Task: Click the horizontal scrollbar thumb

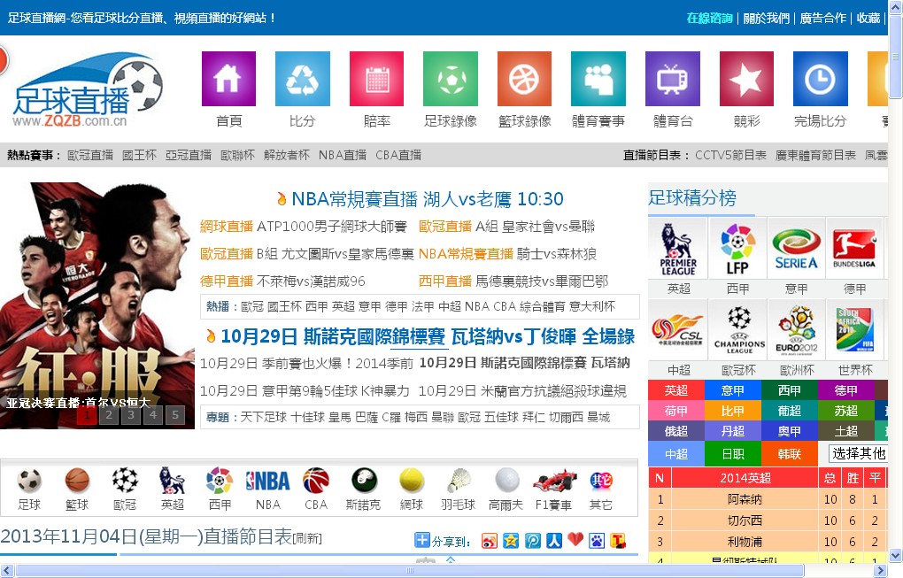Action: pyautogui.click(x=410, y=571)
